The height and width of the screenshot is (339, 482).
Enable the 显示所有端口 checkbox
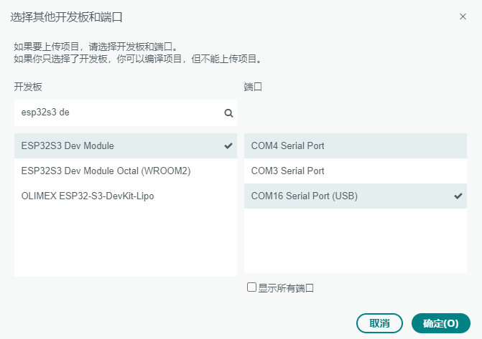point(251,287)
